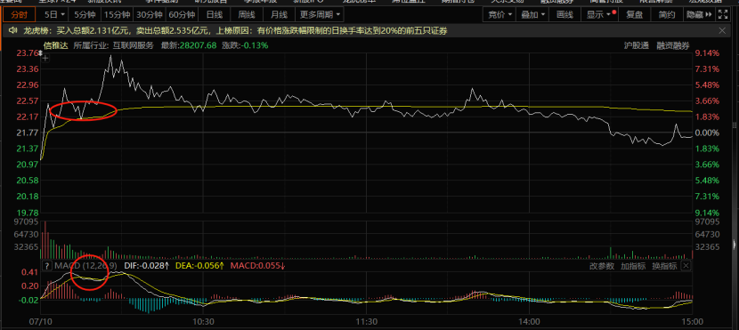The image size is (739, 330).
Task: Open the 显示 display dropdown
Action: 599,14
